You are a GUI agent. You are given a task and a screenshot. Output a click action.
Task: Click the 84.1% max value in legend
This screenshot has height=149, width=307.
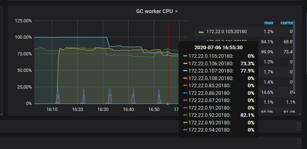point(267,42)
